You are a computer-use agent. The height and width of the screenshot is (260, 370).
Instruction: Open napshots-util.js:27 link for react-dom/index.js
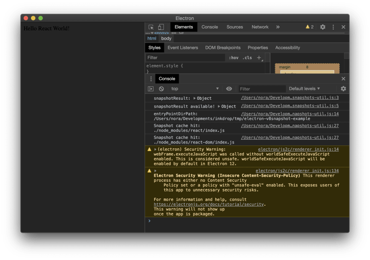[x=290, y=138]
